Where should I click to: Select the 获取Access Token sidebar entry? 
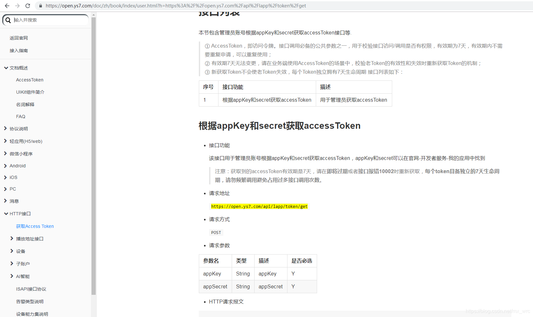pos(35,226)
